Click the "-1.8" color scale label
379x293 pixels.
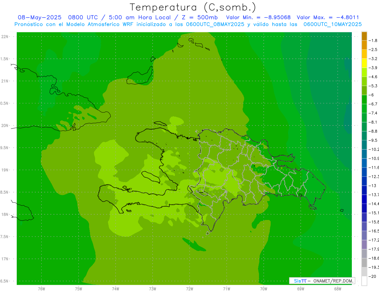coord(373,40)
